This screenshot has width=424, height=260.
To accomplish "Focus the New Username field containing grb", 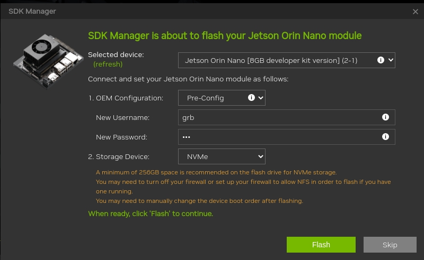I will pyautogui.click(x=287, y=117).
